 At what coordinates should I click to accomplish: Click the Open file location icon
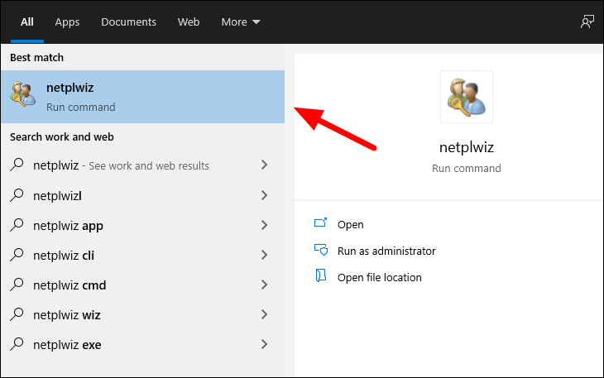coord(321,276)
